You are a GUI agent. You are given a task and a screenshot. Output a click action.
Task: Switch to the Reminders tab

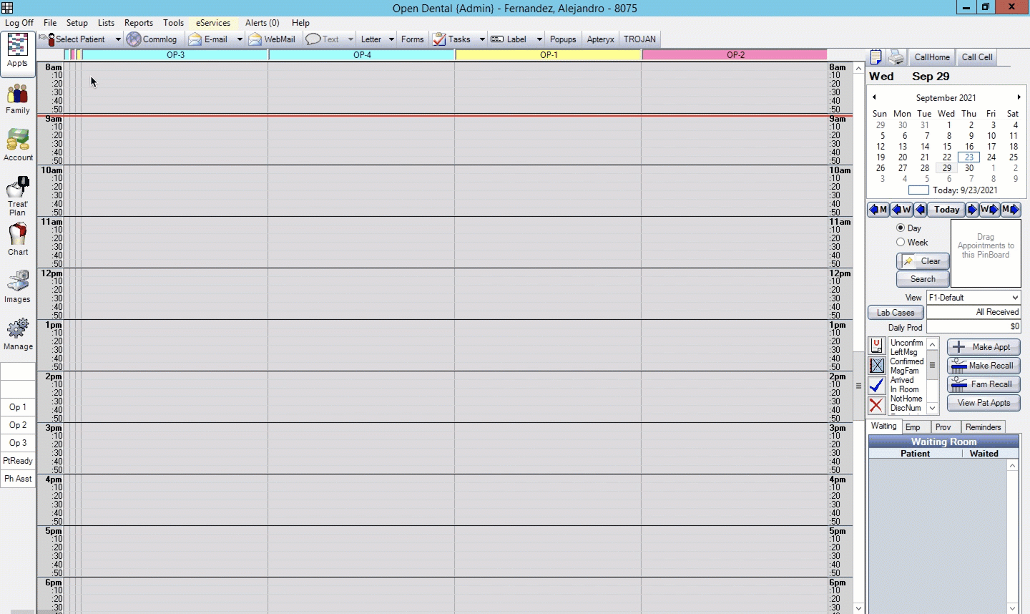click(x=983, y=427)
